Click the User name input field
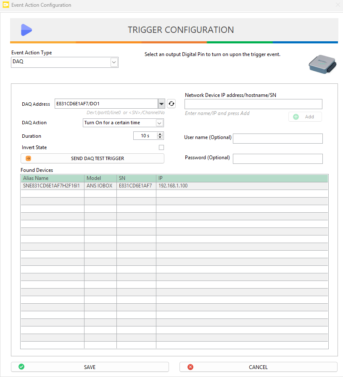 (277, 139)
